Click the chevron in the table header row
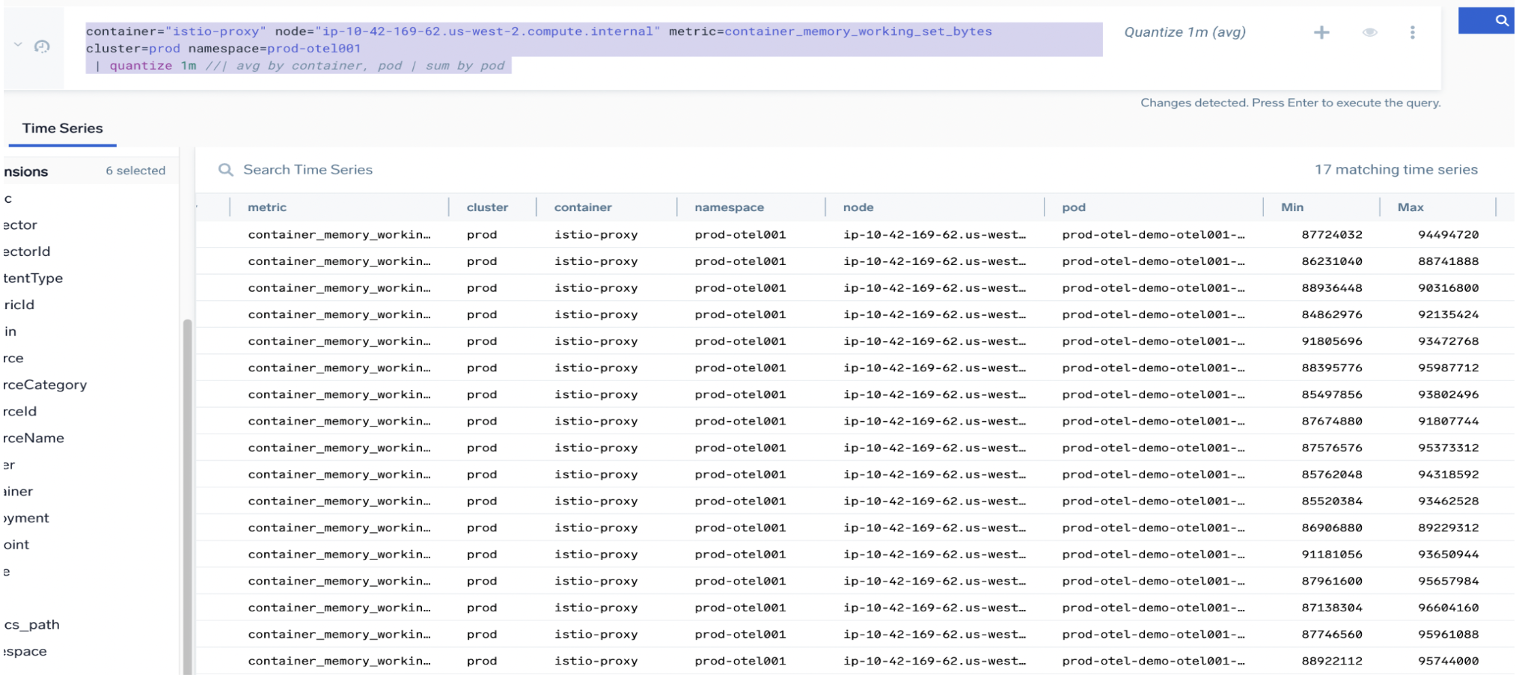Viewport: 1519px width, 687px height. tap(197, 207)
